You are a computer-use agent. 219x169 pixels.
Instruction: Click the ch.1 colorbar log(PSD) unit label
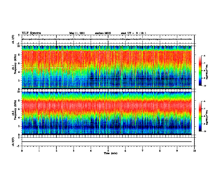(207, 72)
